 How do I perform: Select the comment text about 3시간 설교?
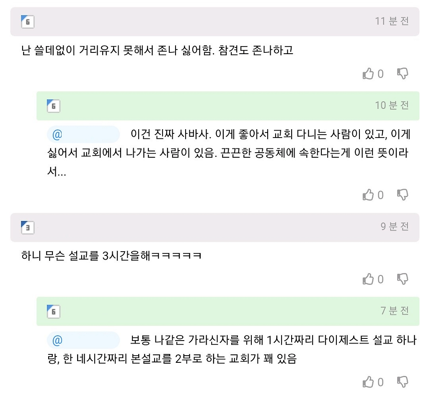point(111,256)
